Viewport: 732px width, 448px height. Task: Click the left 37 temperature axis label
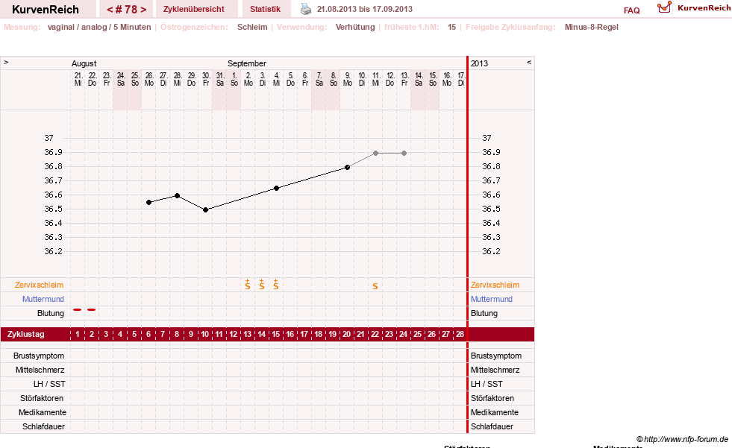pos(49,138)
